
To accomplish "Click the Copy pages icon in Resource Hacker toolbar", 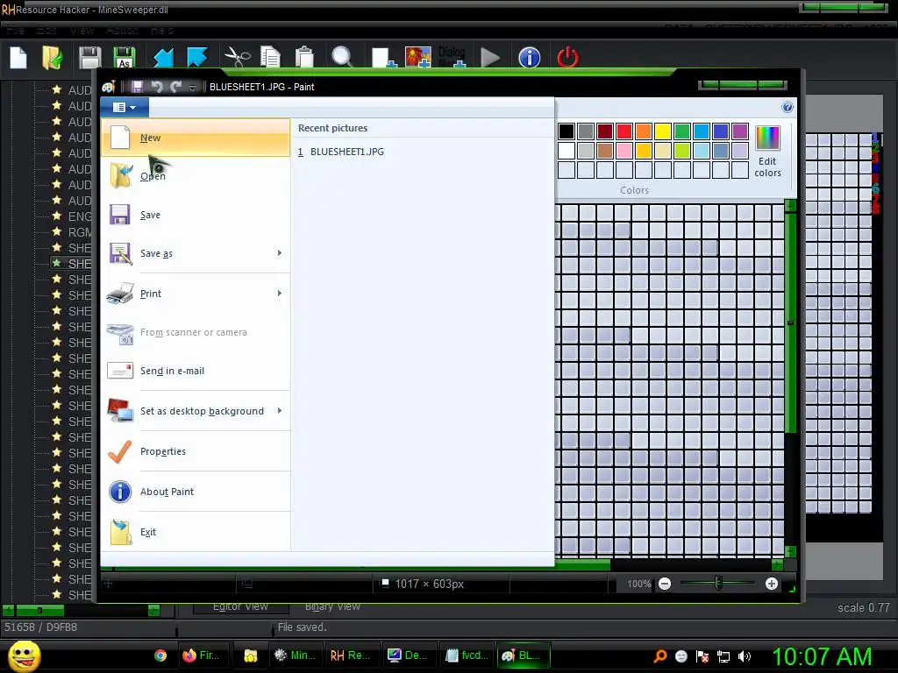I will click(x=270, y=57).
